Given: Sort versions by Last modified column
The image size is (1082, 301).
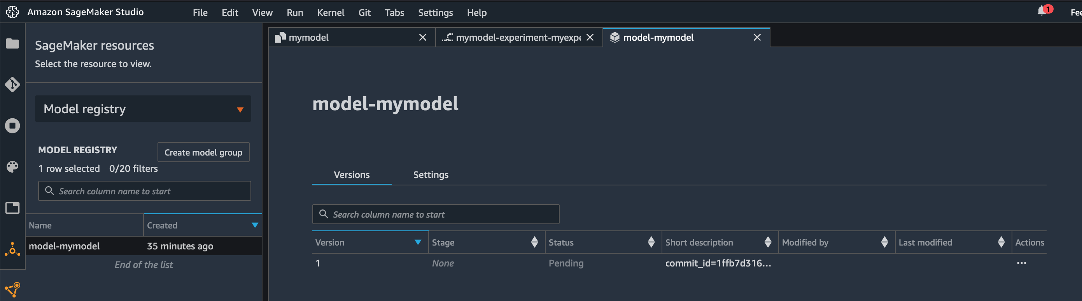Looking at the screenshot, I should point(954,242).
